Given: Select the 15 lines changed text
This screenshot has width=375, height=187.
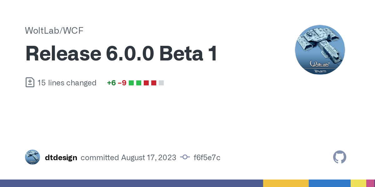Looking at the screenshot, I should [x=67, y=83].
